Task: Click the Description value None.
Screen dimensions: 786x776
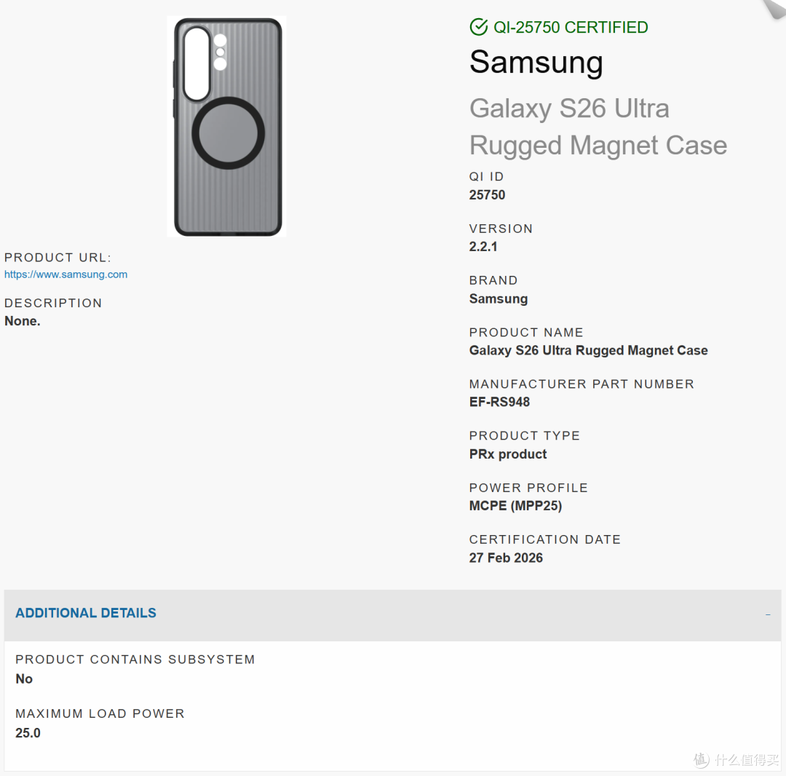Action: coord(22,321)
